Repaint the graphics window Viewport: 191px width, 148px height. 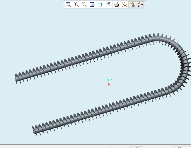[x=92, y=4]
